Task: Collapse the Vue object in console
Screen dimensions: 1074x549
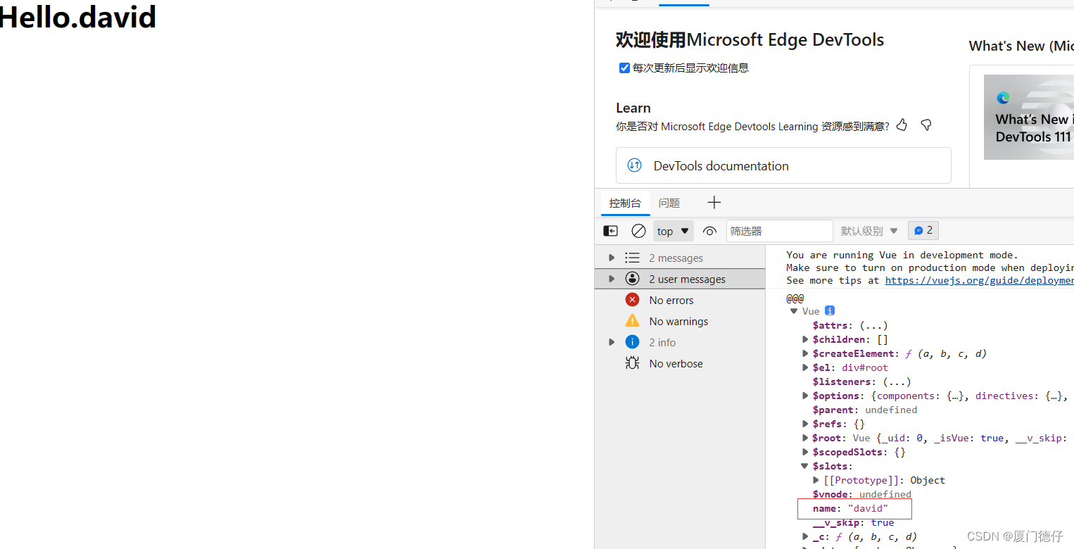Action: (x=794, y=311)
